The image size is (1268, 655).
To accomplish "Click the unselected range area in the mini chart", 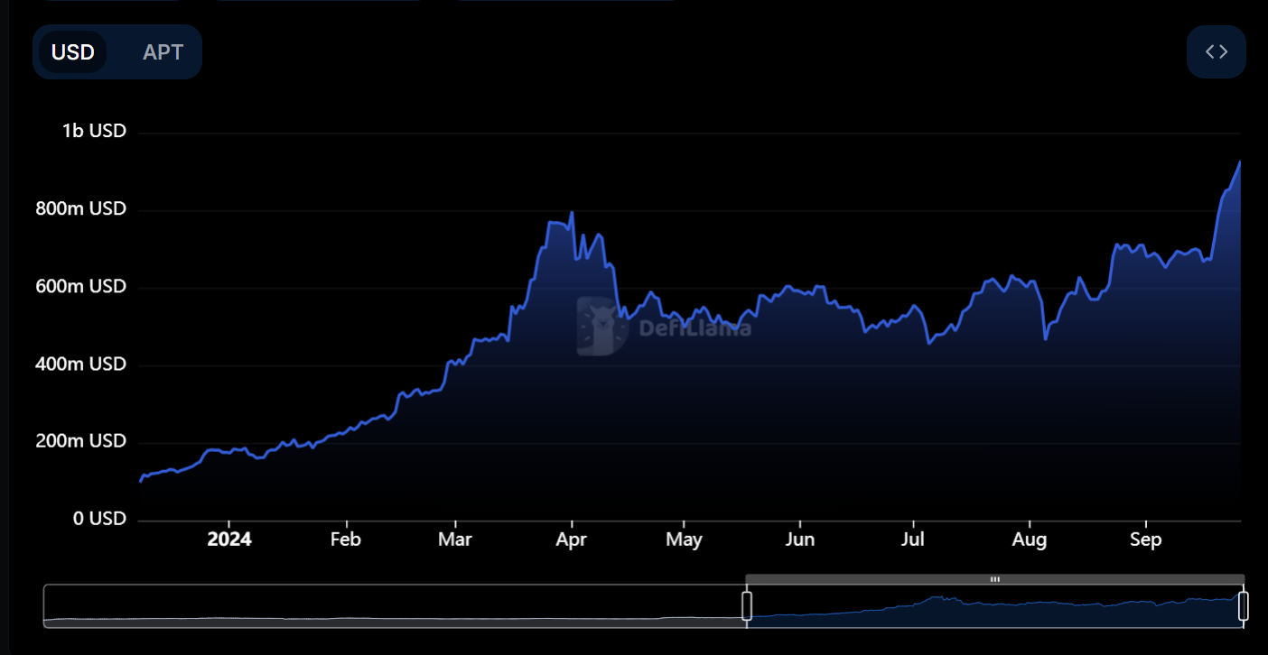I will pos(394,605).
